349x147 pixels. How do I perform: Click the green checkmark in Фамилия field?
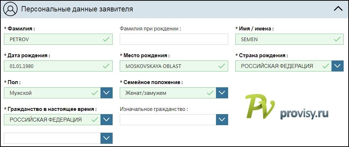(x=106, y=39)
